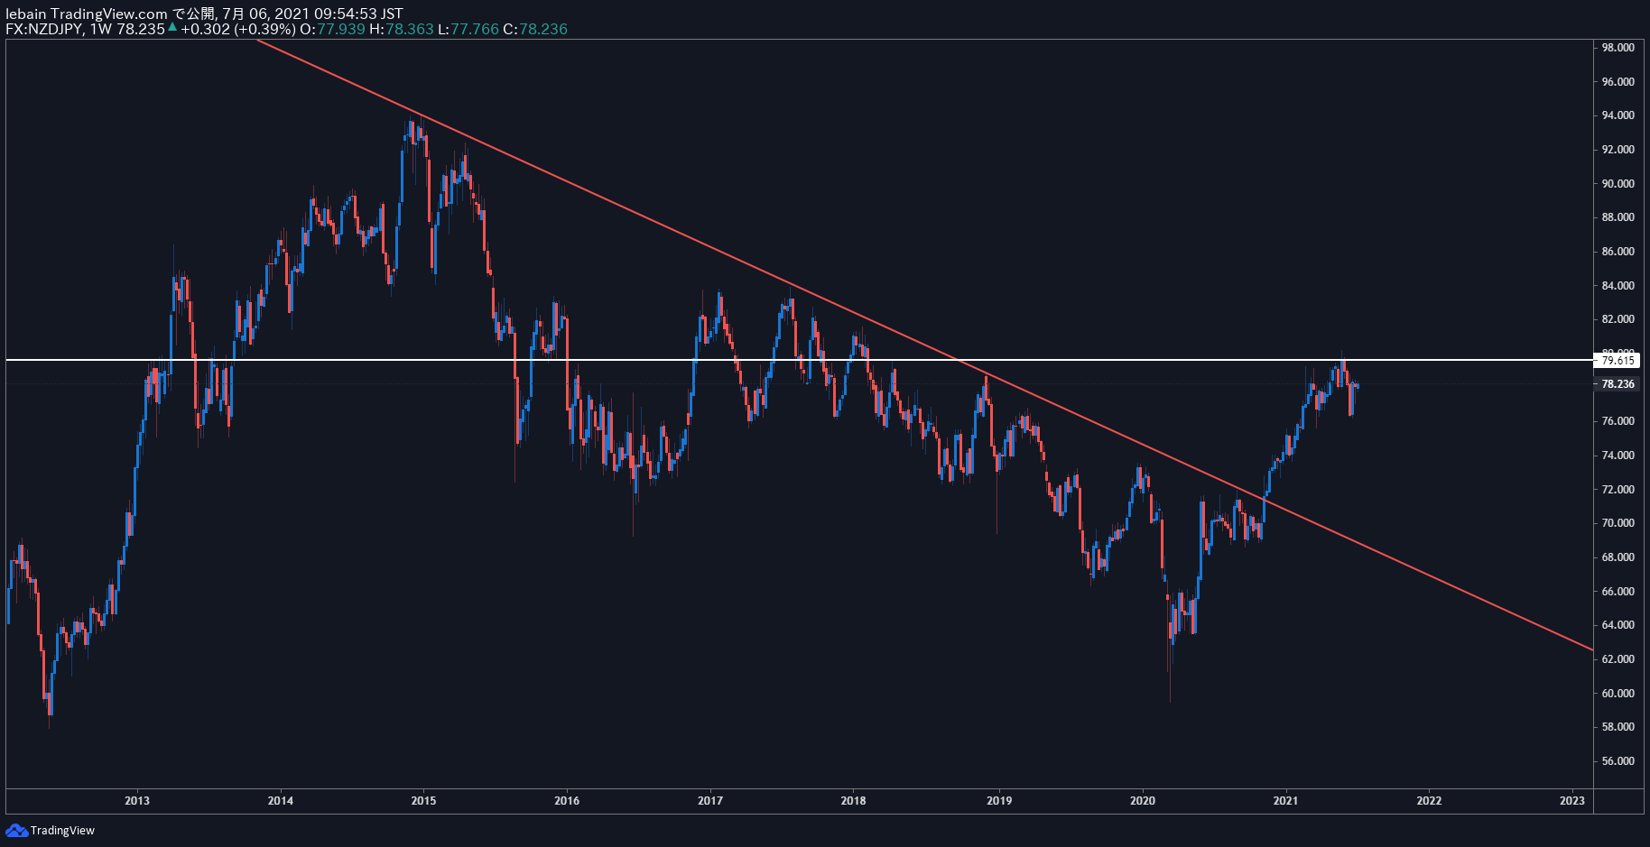Click the lebain TradingView.com header text
This screenshot has height=847, width=1650.
click(87, 14)
